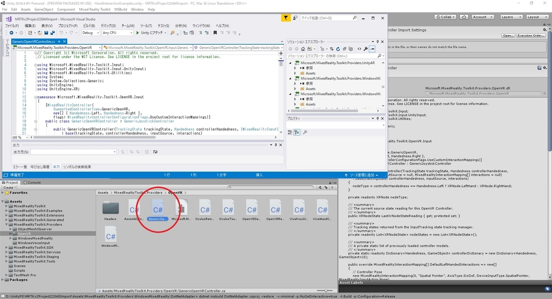Open Unity Layout dropdown
552x299 pixels.
coord(537,17)
